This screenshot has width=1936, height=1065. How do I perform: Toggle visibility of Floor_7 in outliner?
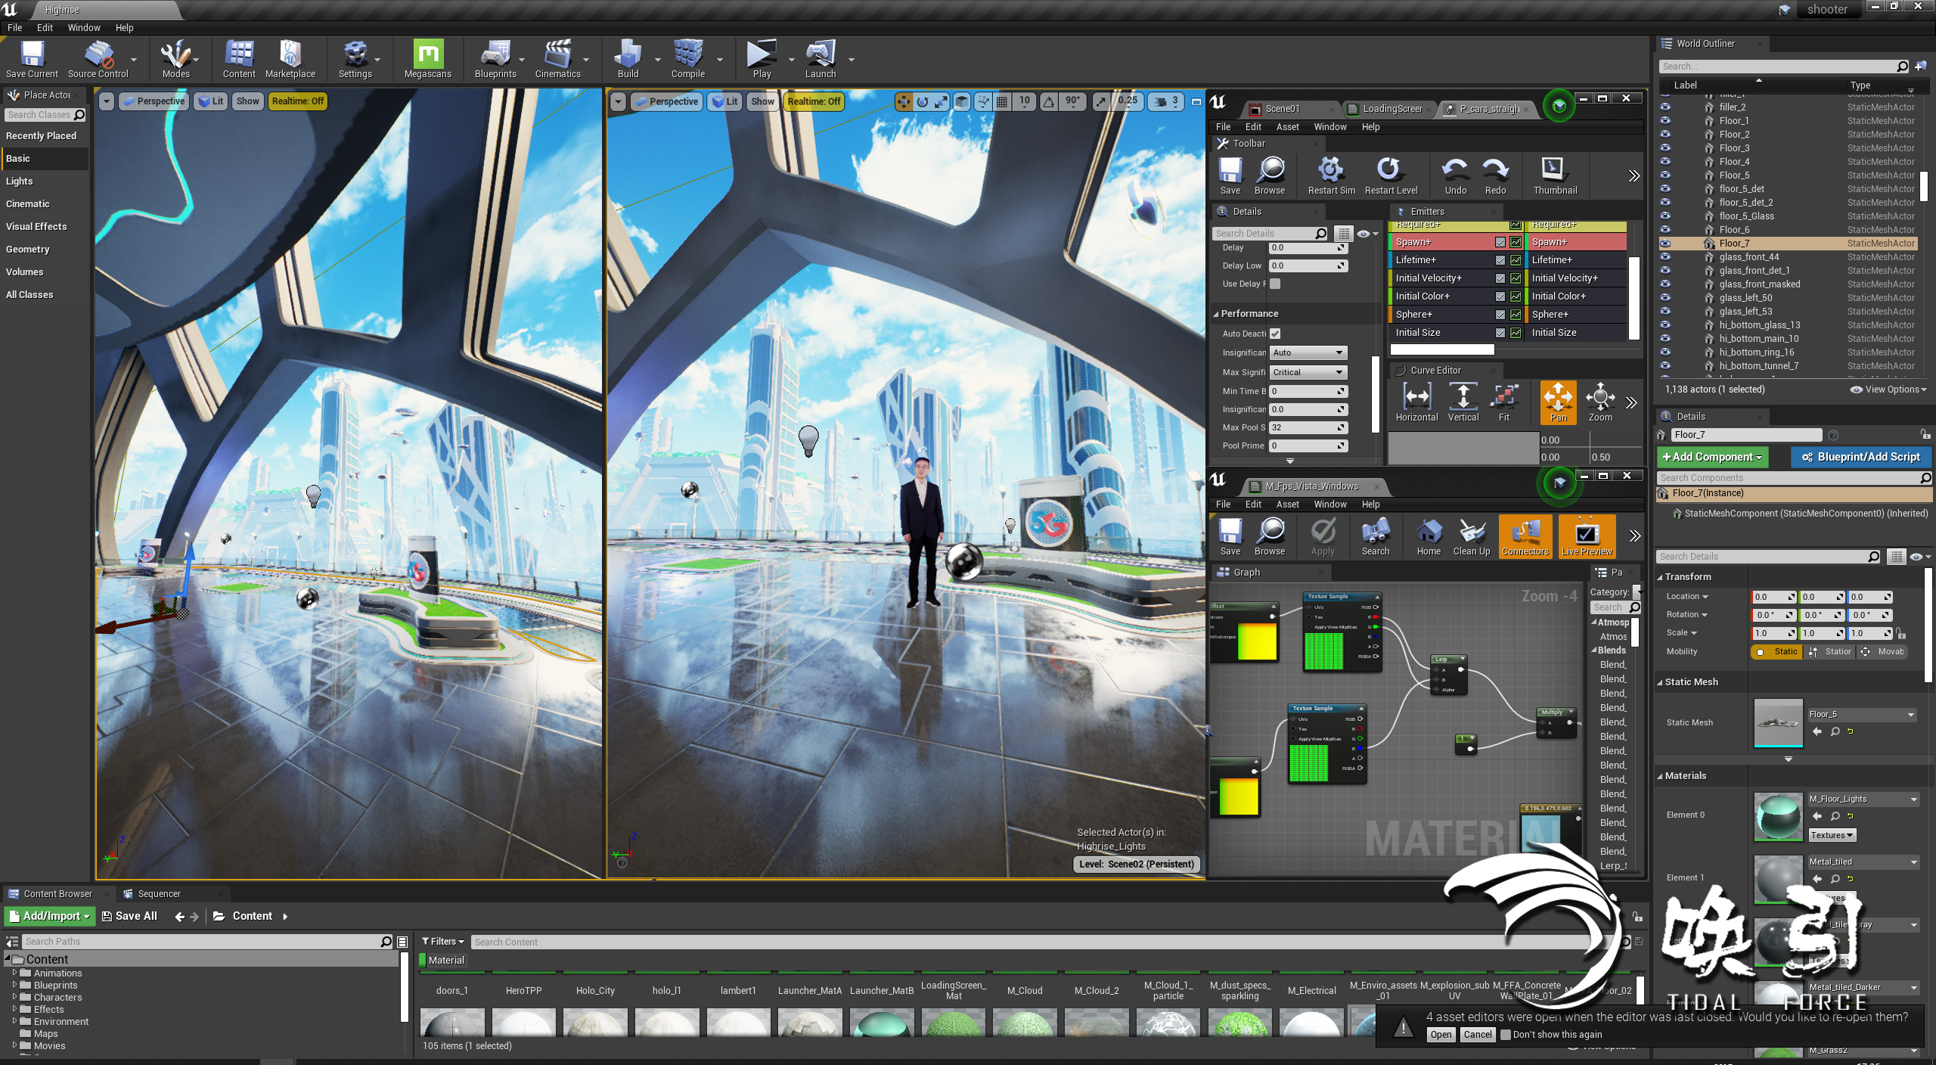[x=1665, y=244]
